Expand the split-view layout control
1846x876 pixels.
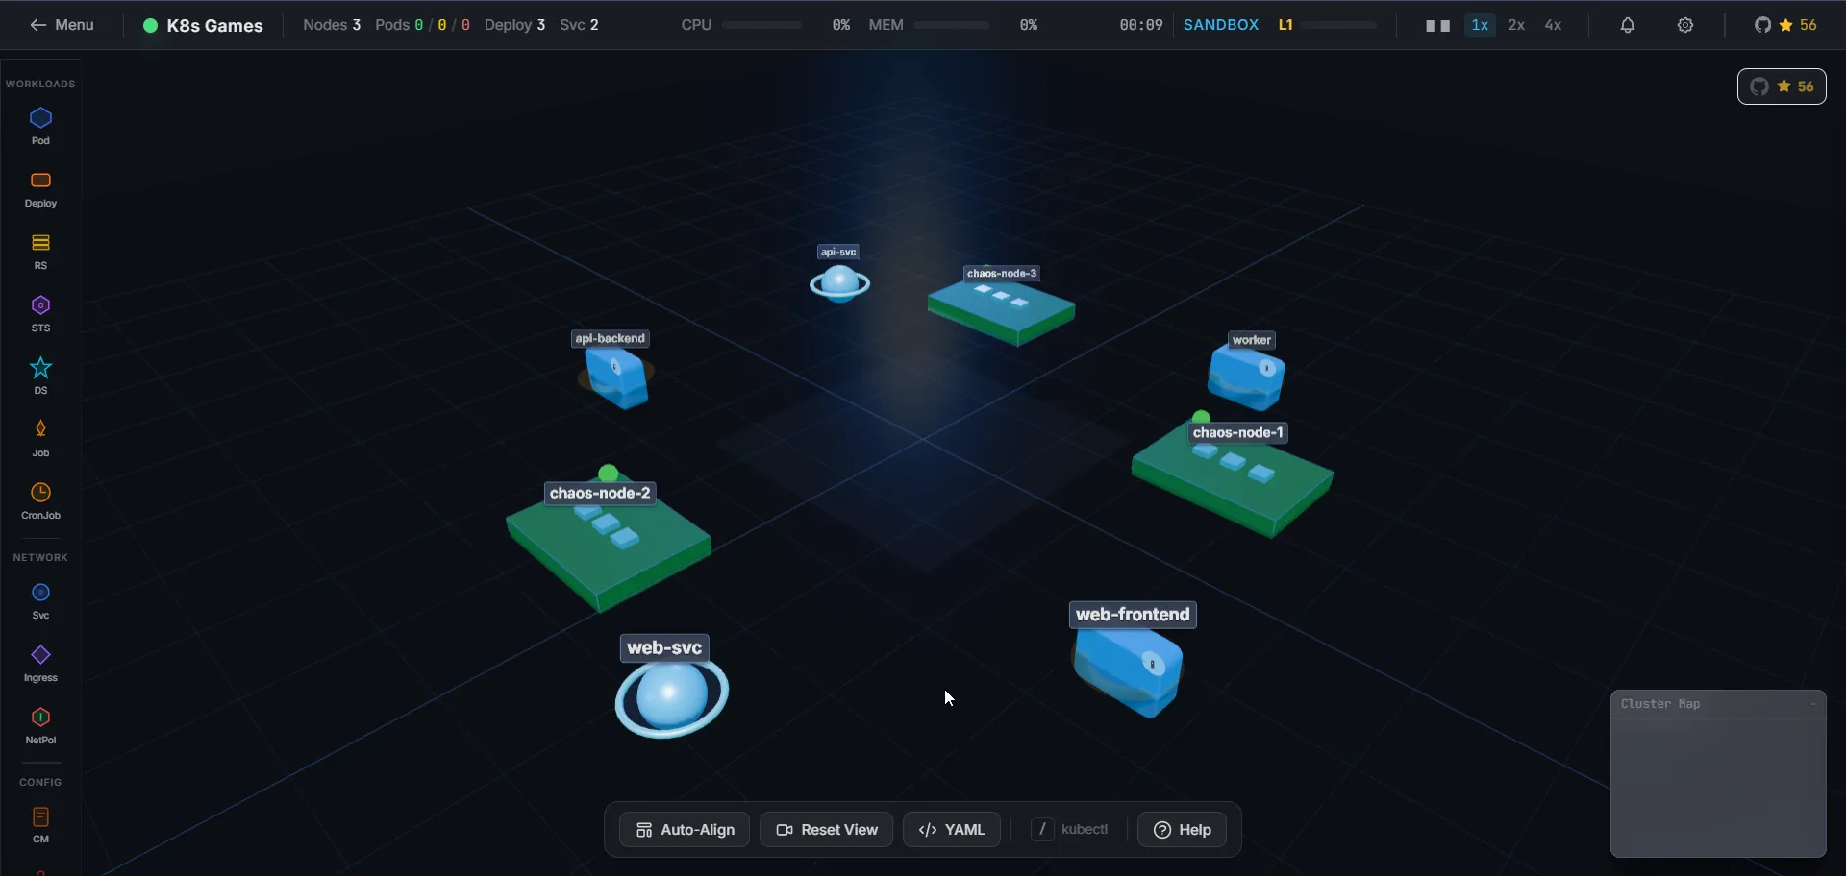[x=1437, y=25]
